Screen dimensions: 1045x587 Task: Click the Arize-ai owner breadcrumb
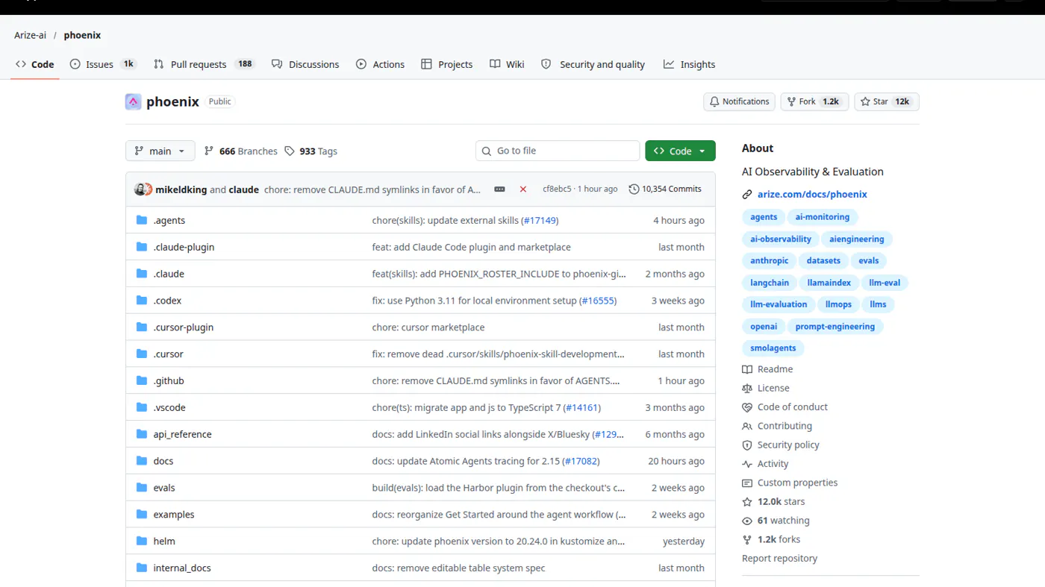(30, 35)
